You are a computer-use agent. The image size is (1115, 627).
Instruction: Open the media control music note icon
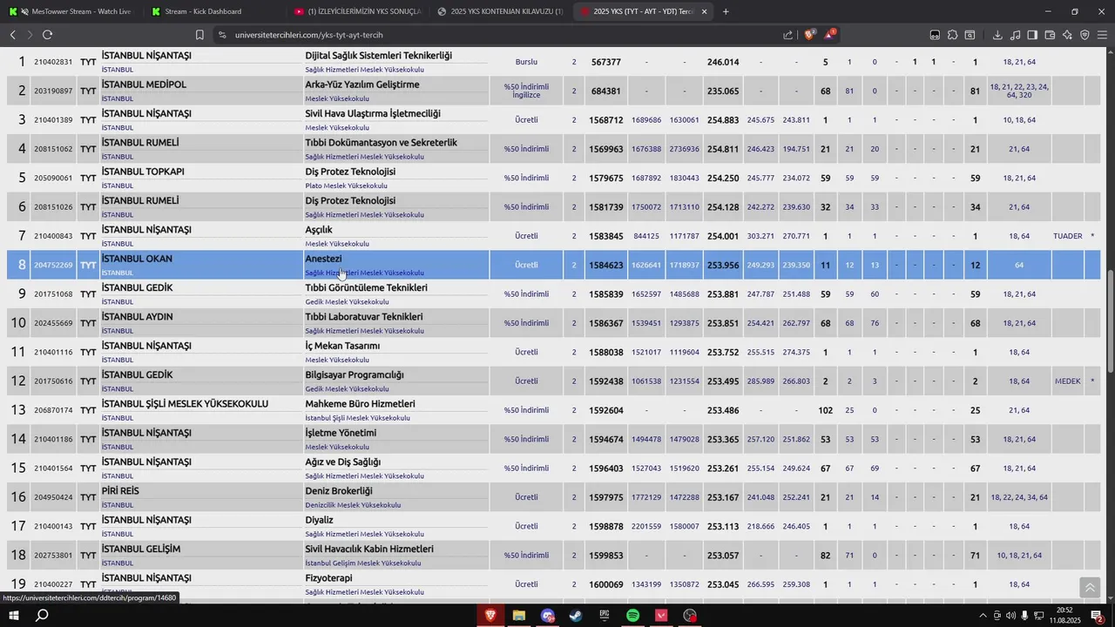coord(1015,35)
